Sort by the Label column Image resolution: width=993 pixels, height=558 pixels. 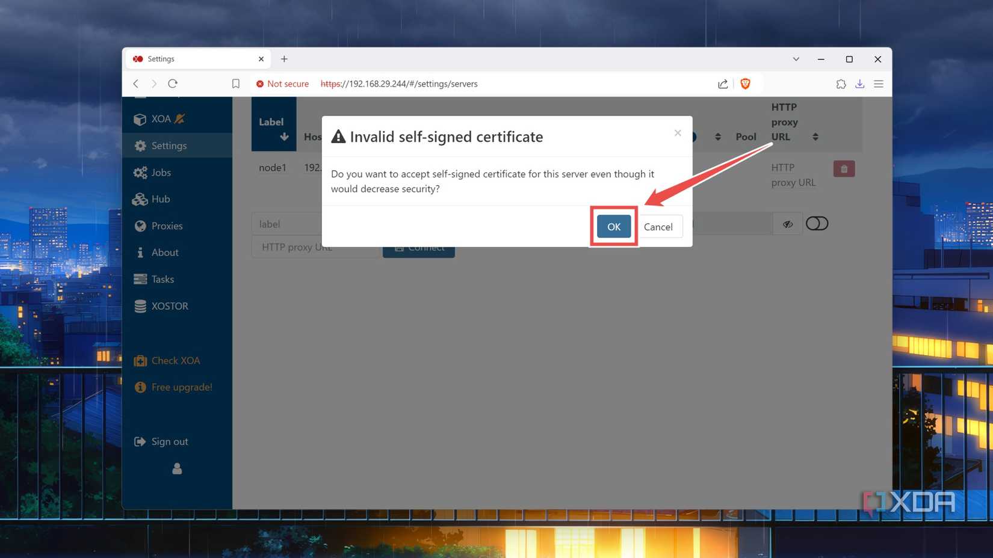(x=274, y=124)
